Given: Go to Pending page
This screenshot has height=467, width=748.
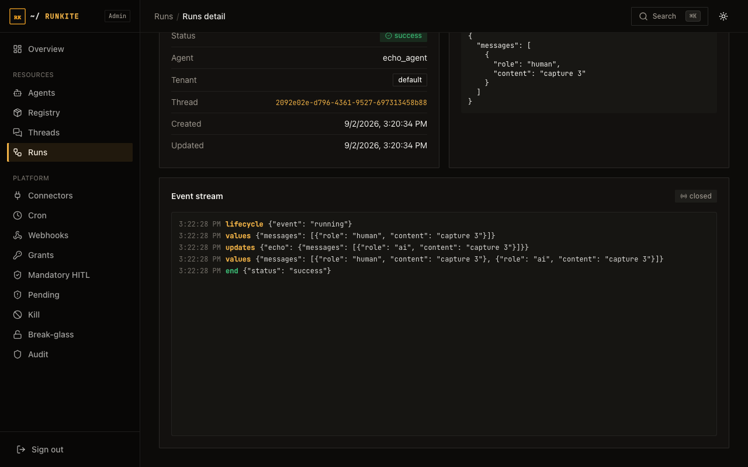Looking at the screenshot, I should [70, 295].
